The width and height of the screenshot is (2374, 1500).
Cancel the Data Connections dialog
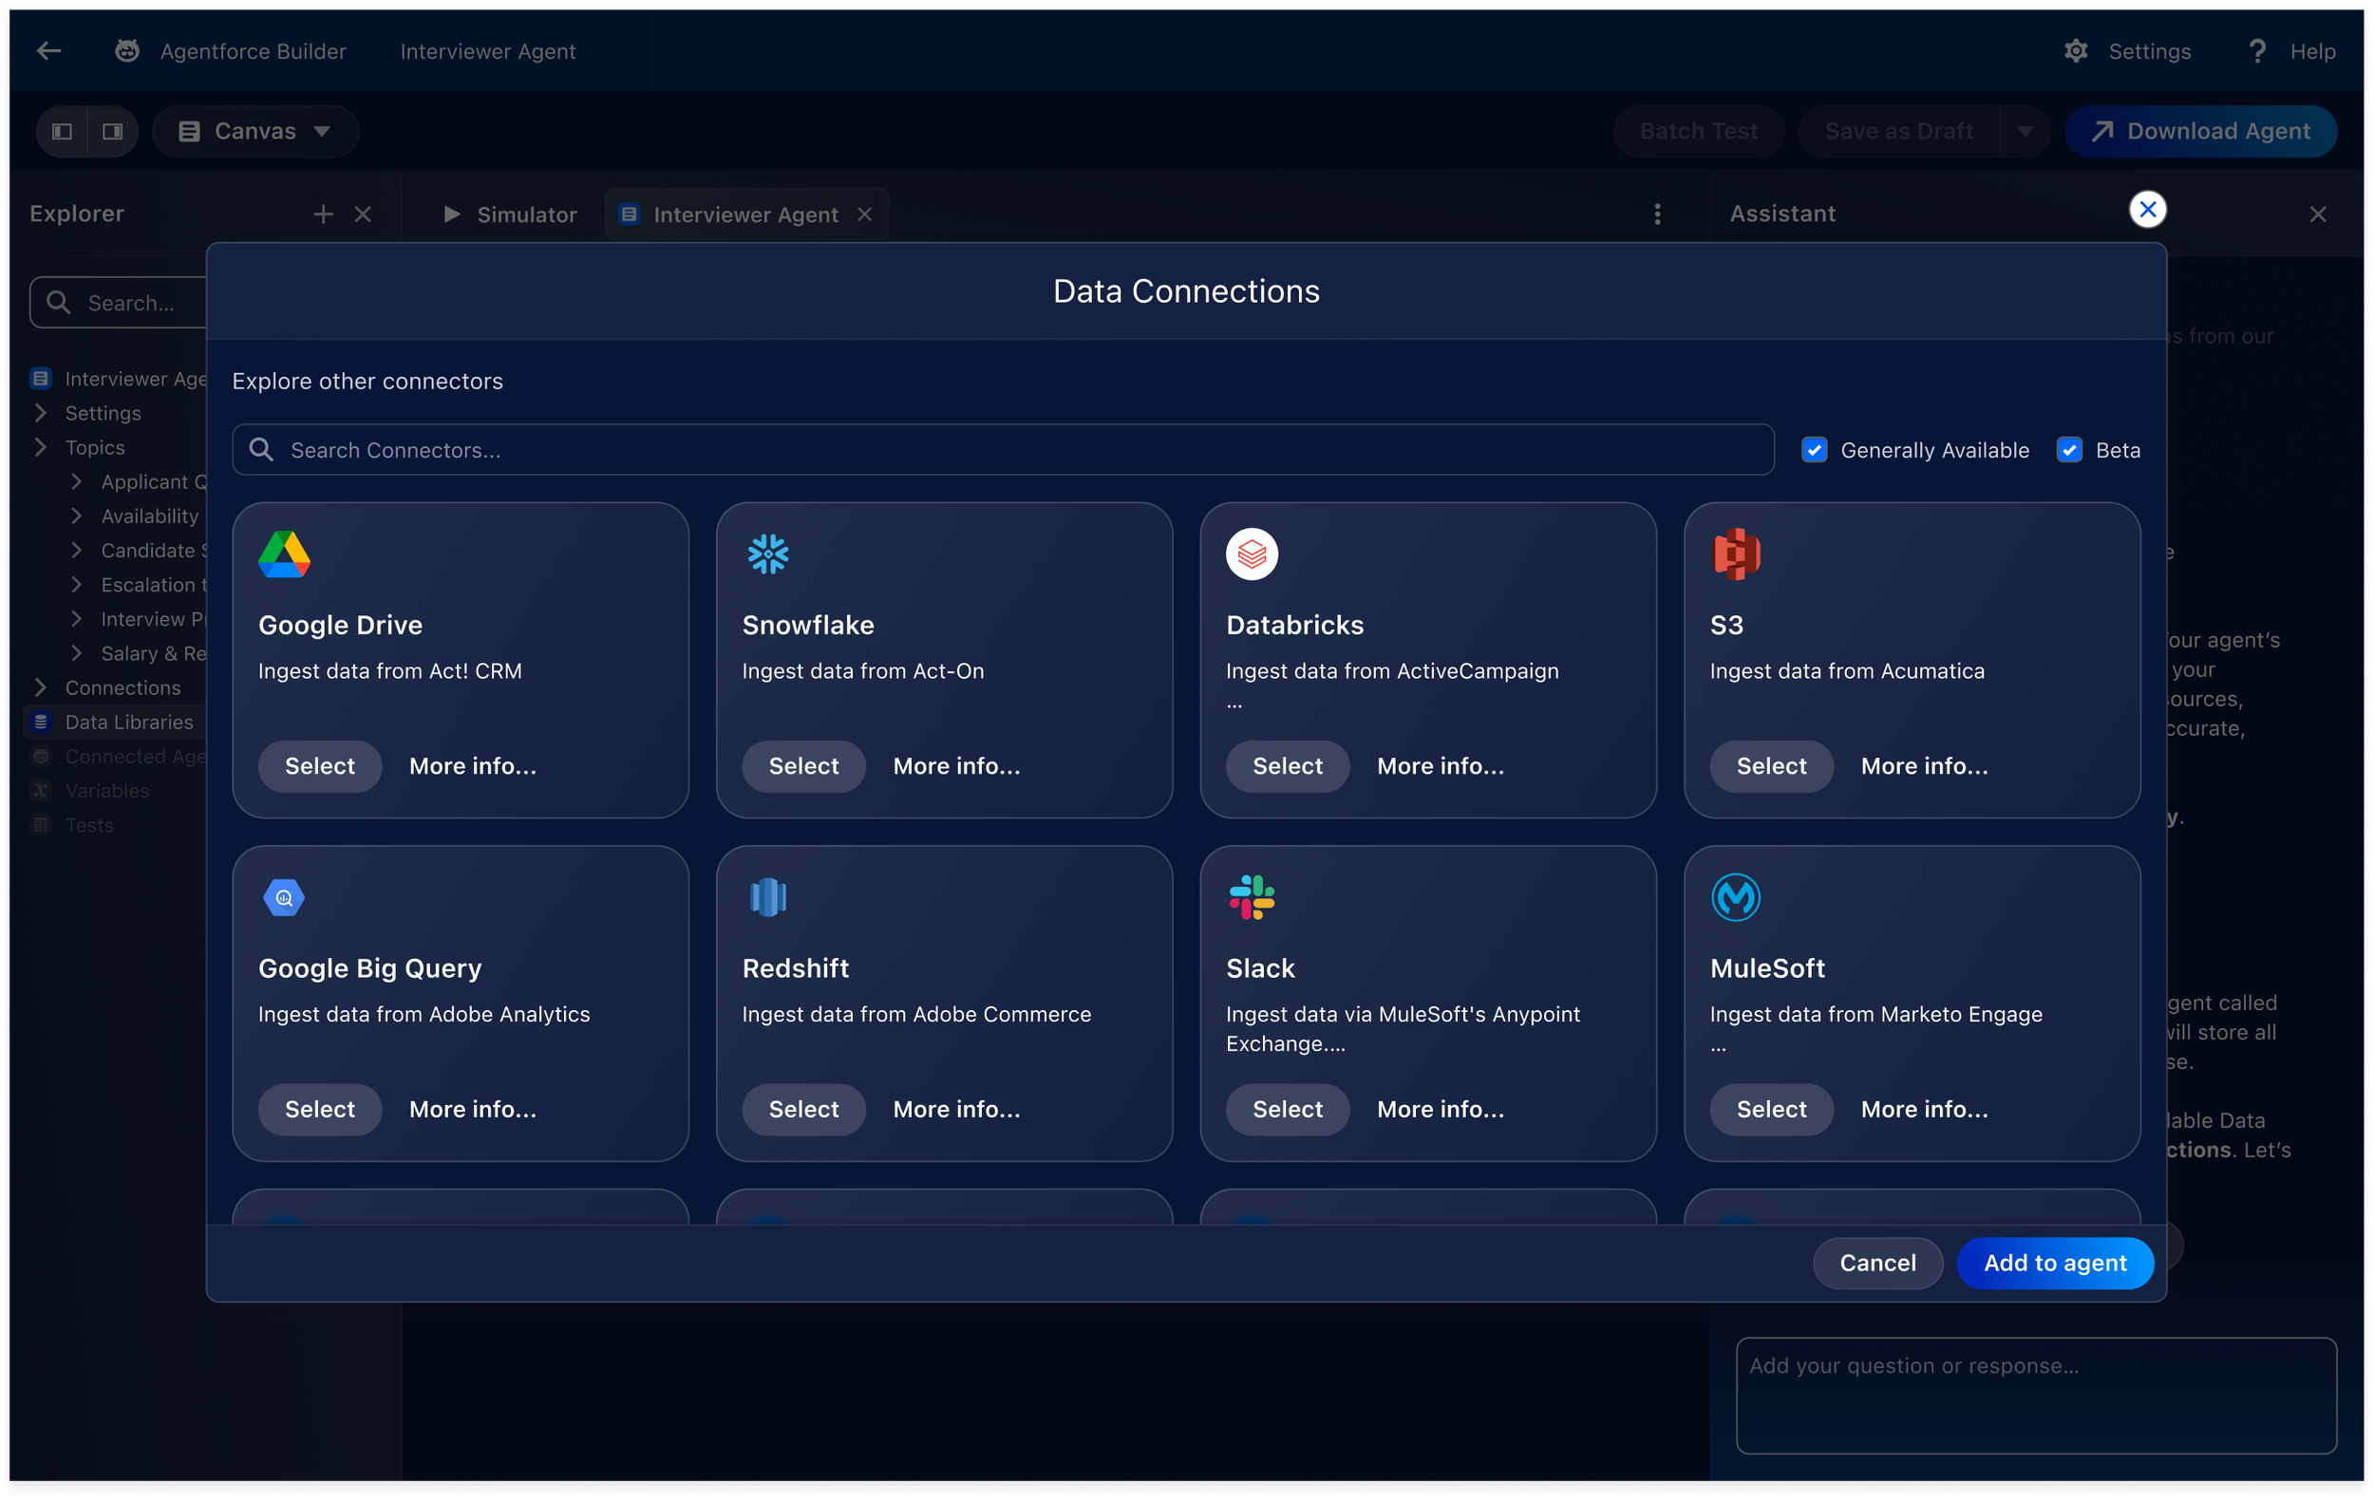[1878, 1263]
